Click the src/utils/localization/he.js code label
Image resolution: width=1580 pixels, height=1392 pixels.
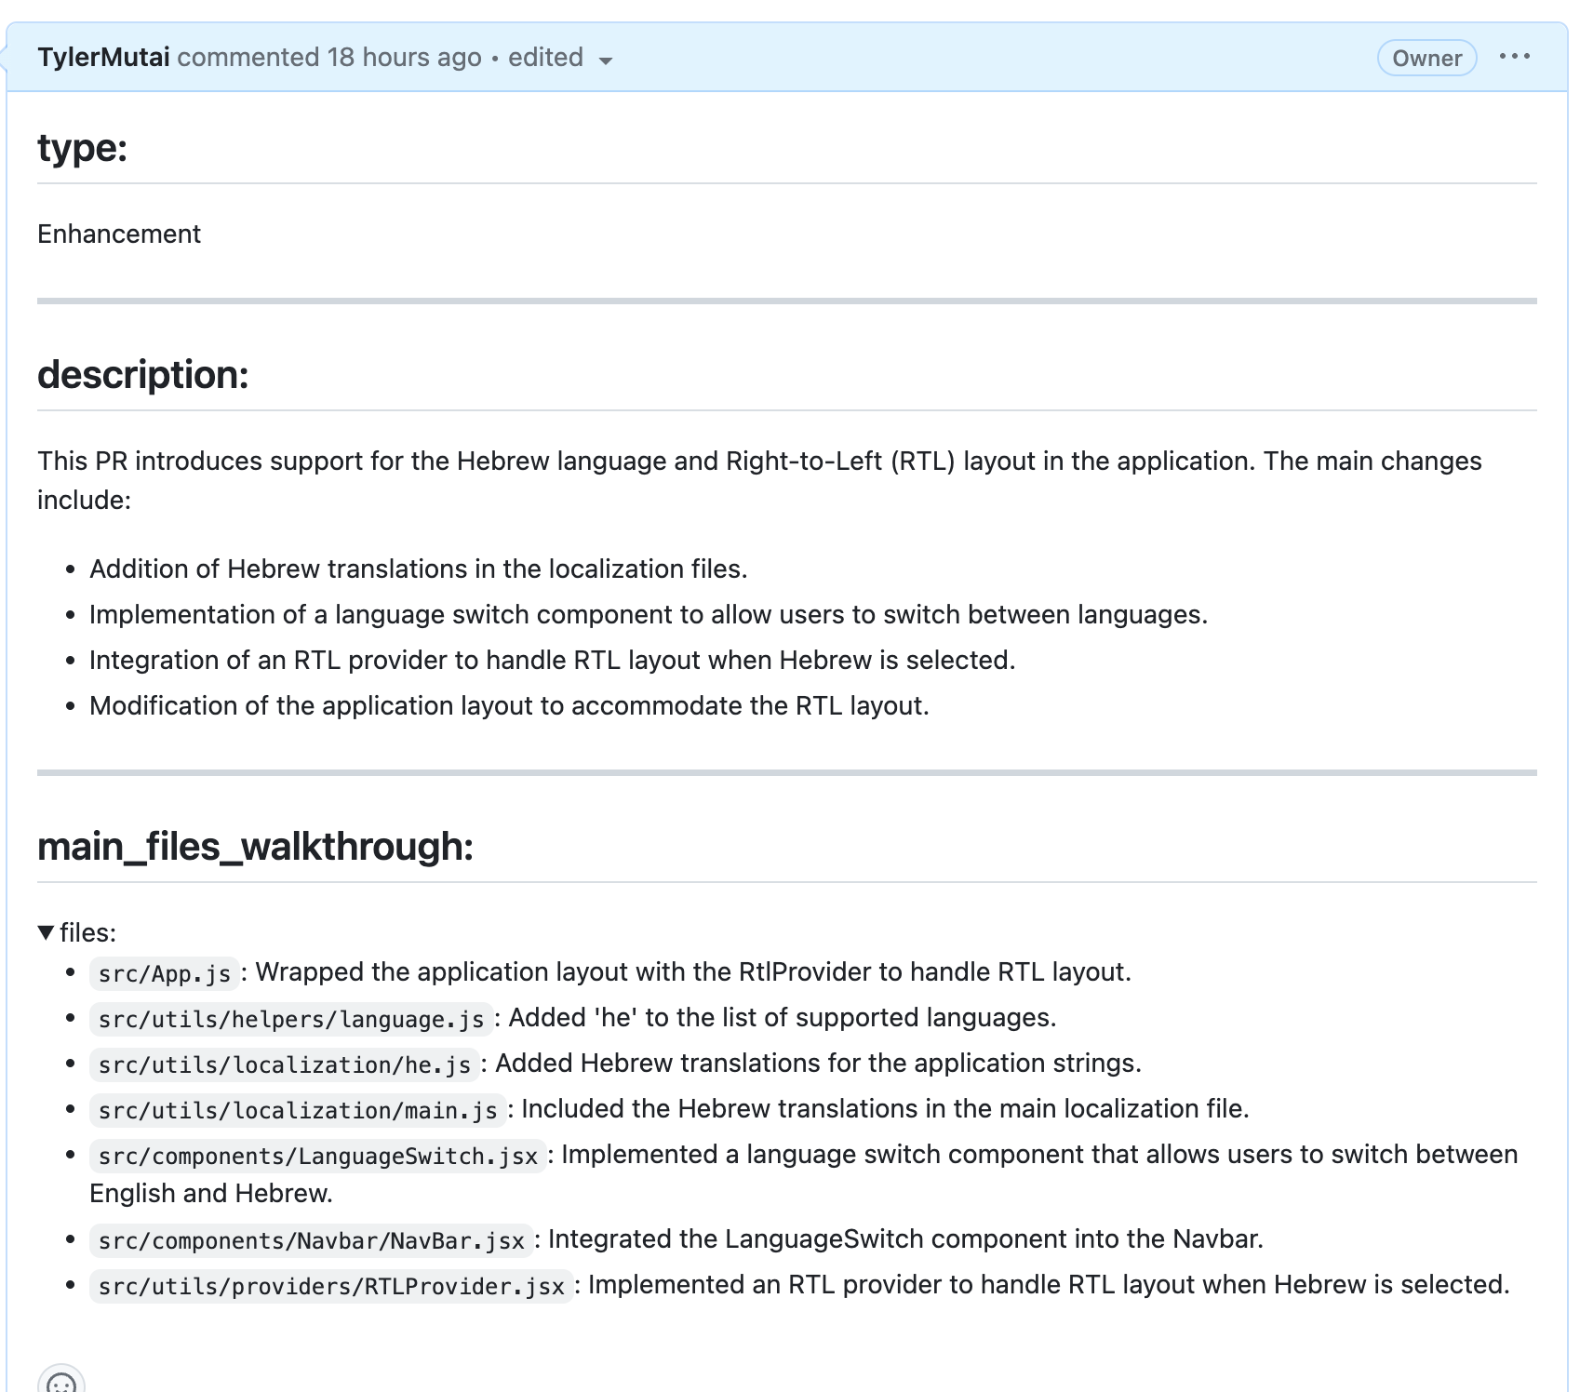coord(285,1064)
